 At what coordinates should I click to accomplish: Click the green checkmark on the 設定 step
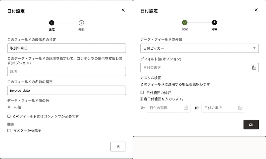pyautogui.click(x=185, y=23)
